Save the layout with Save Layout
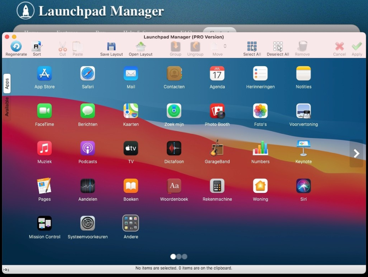This screenshot has width=368, height=277. pyautogui.click(x=111, y=46)
